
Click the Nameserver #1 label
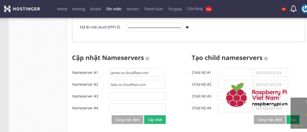[85, 73]
